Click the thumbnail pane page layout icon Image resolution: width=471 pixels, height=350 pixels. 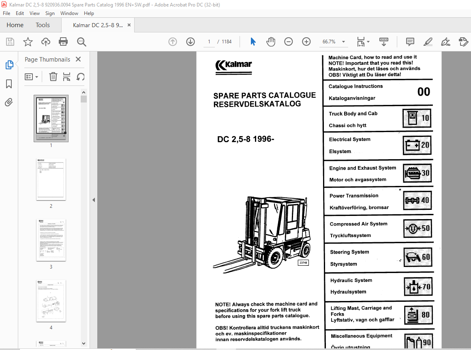(66, 77)
